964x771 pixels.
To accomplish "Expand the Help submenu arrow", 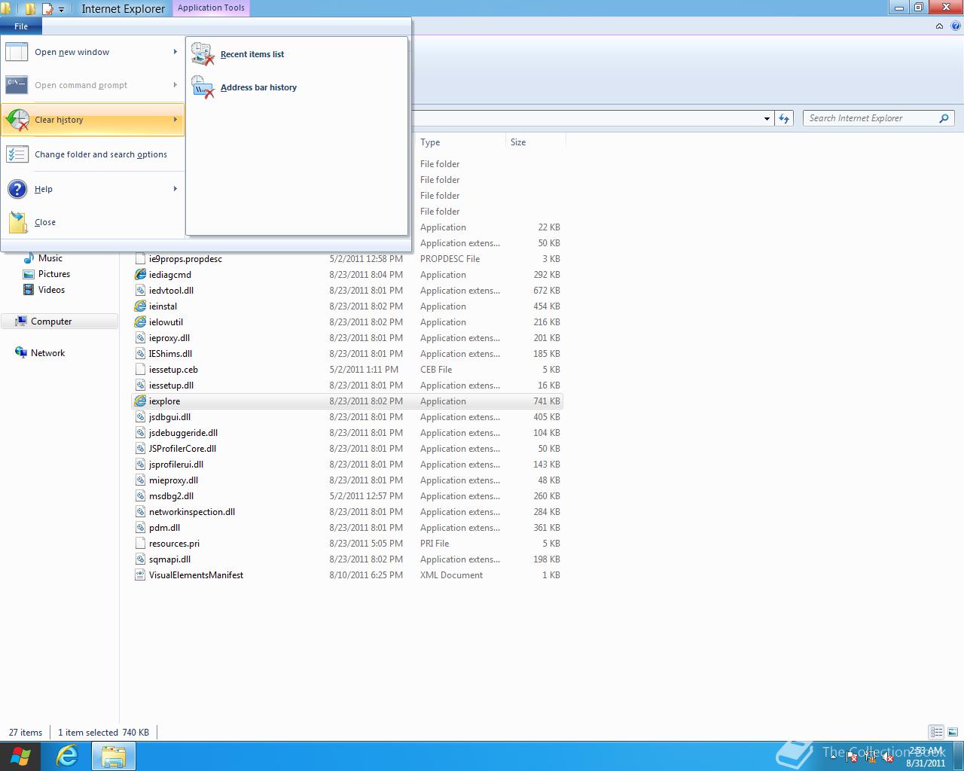I will pos(175,189).
